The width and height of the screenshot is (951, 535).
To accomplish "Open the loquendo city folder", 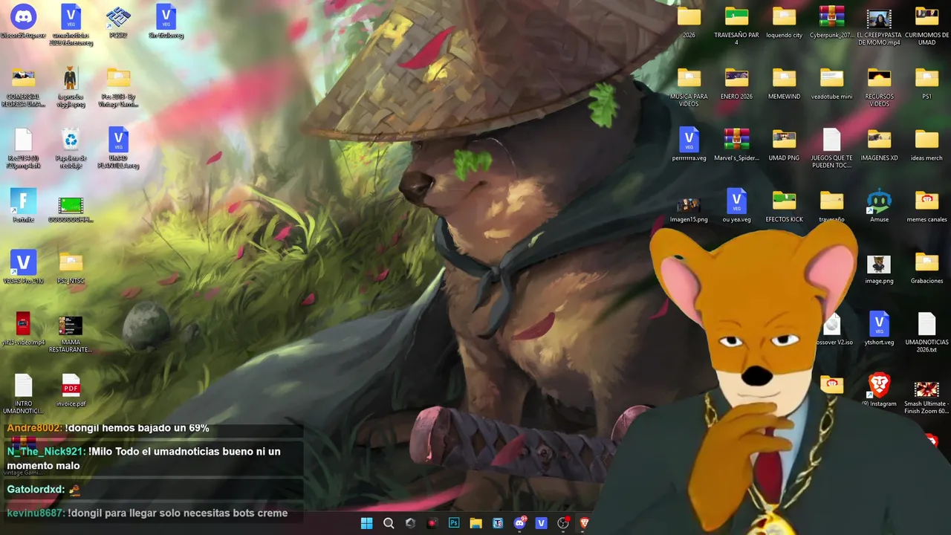I will pyautogui.click(x=784, y=21).
